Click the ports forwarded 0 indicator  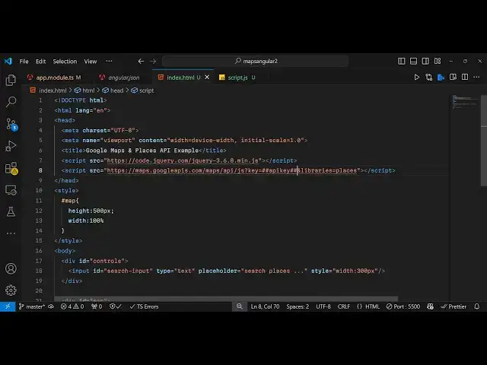coord(97,306)
